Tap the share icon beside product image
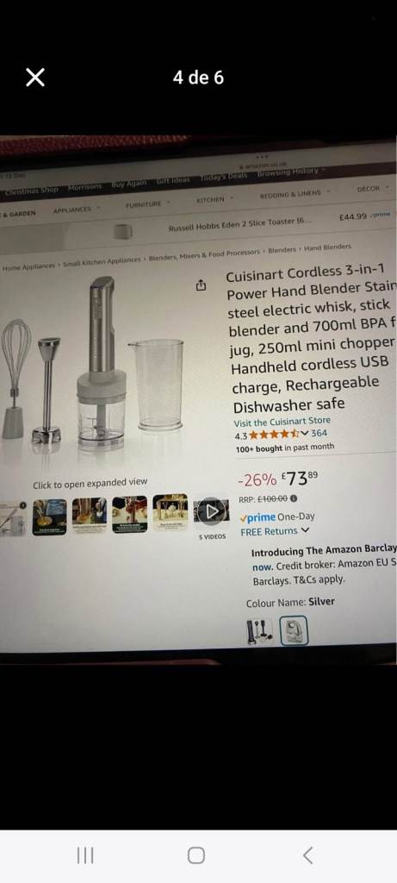The height and width of the screenshot is (883, 397). [x=202, y=285]
